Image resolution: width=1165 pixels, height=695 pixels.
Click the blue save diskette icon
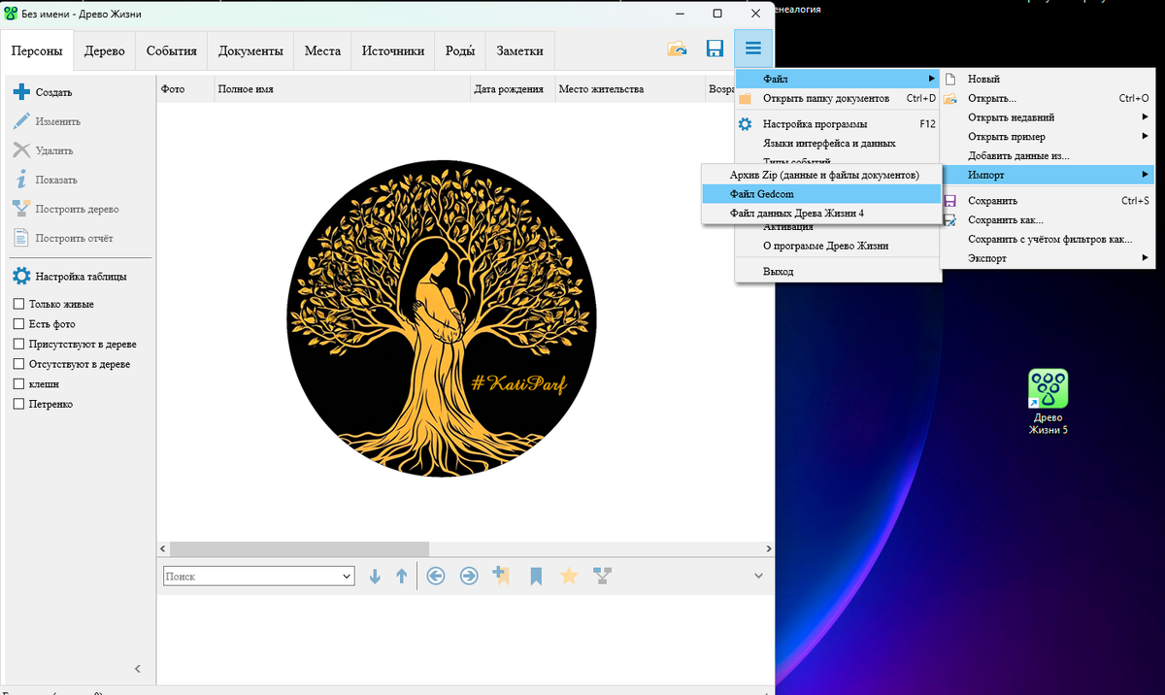(x=715, y=50)
